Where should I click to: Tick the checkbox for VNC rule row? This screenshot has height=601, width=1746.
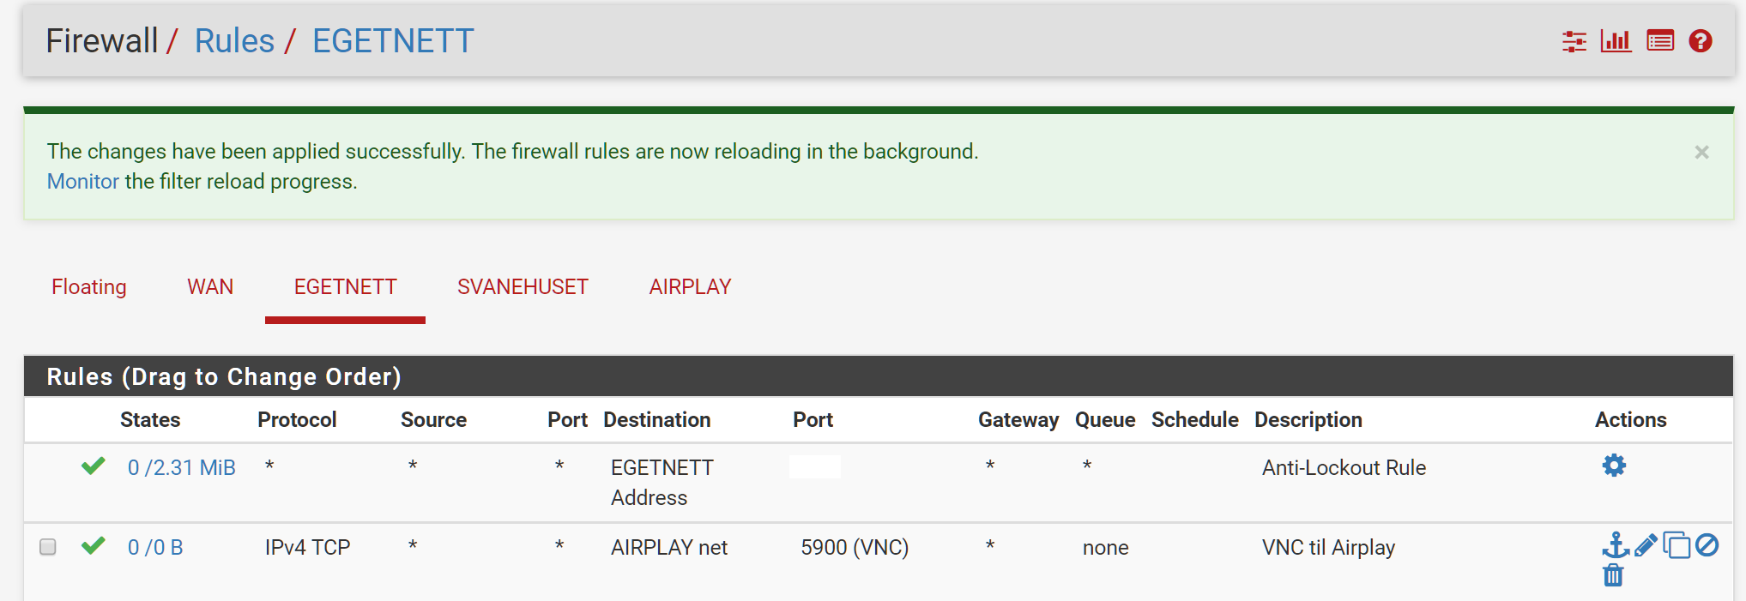[48, 547]
